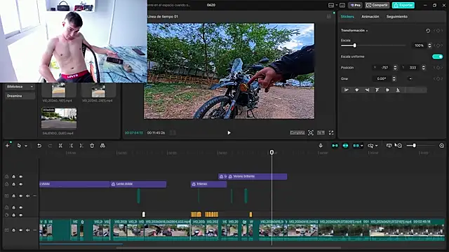Image resolution: width=449 pixels, height=252 pixels.
Task: Open fullscreen preview via expand icon
Action: tap(331, 132)
